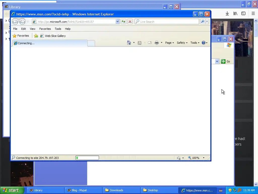Click the Add to Favorites Bar icon

pyautogui.click(x=36, y=36)
